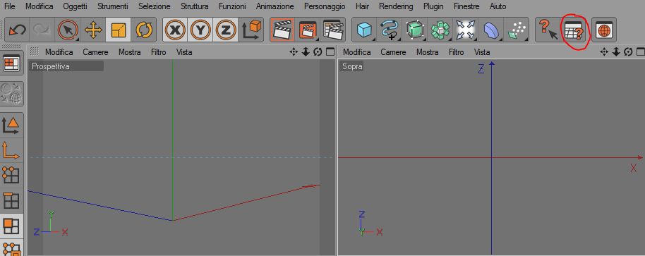Select the Move tool
The image size is (645, 256).
tap(93, 30)
